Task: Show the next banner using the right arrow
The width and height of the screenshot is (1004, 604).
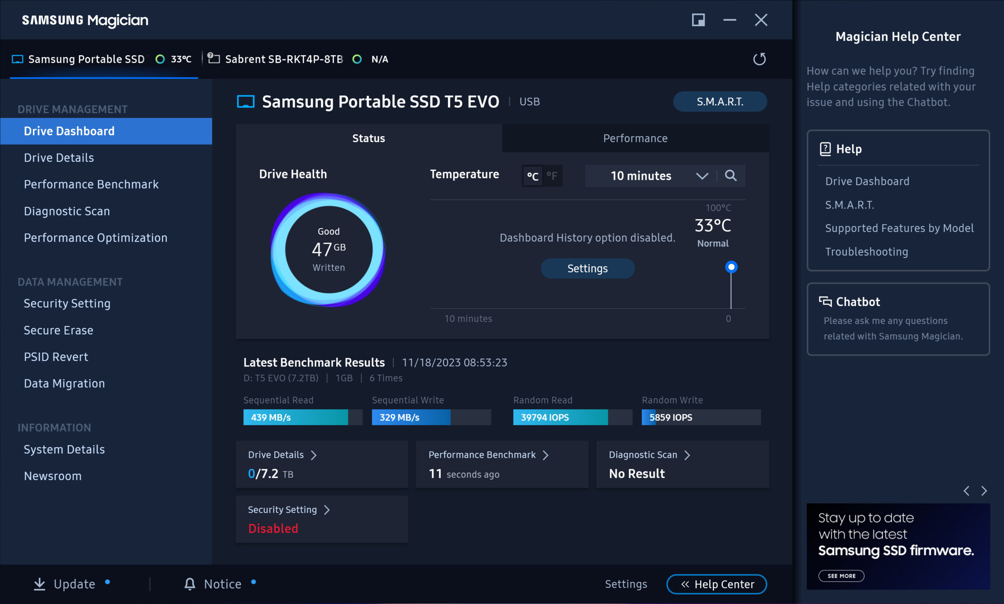Action: pos(984,491)
